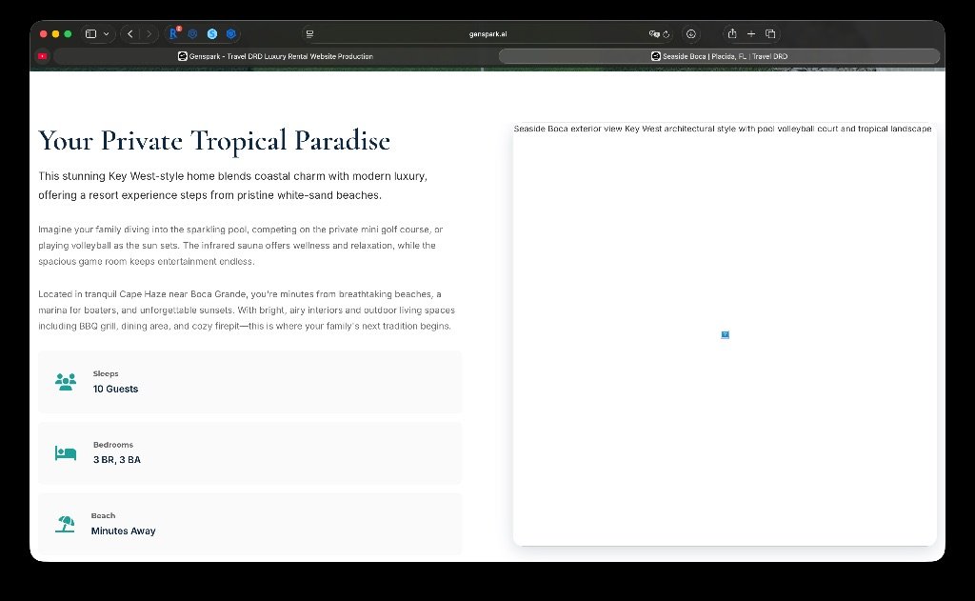Open the Share button menu
The image size is (975, 601).
pos(732,33)
